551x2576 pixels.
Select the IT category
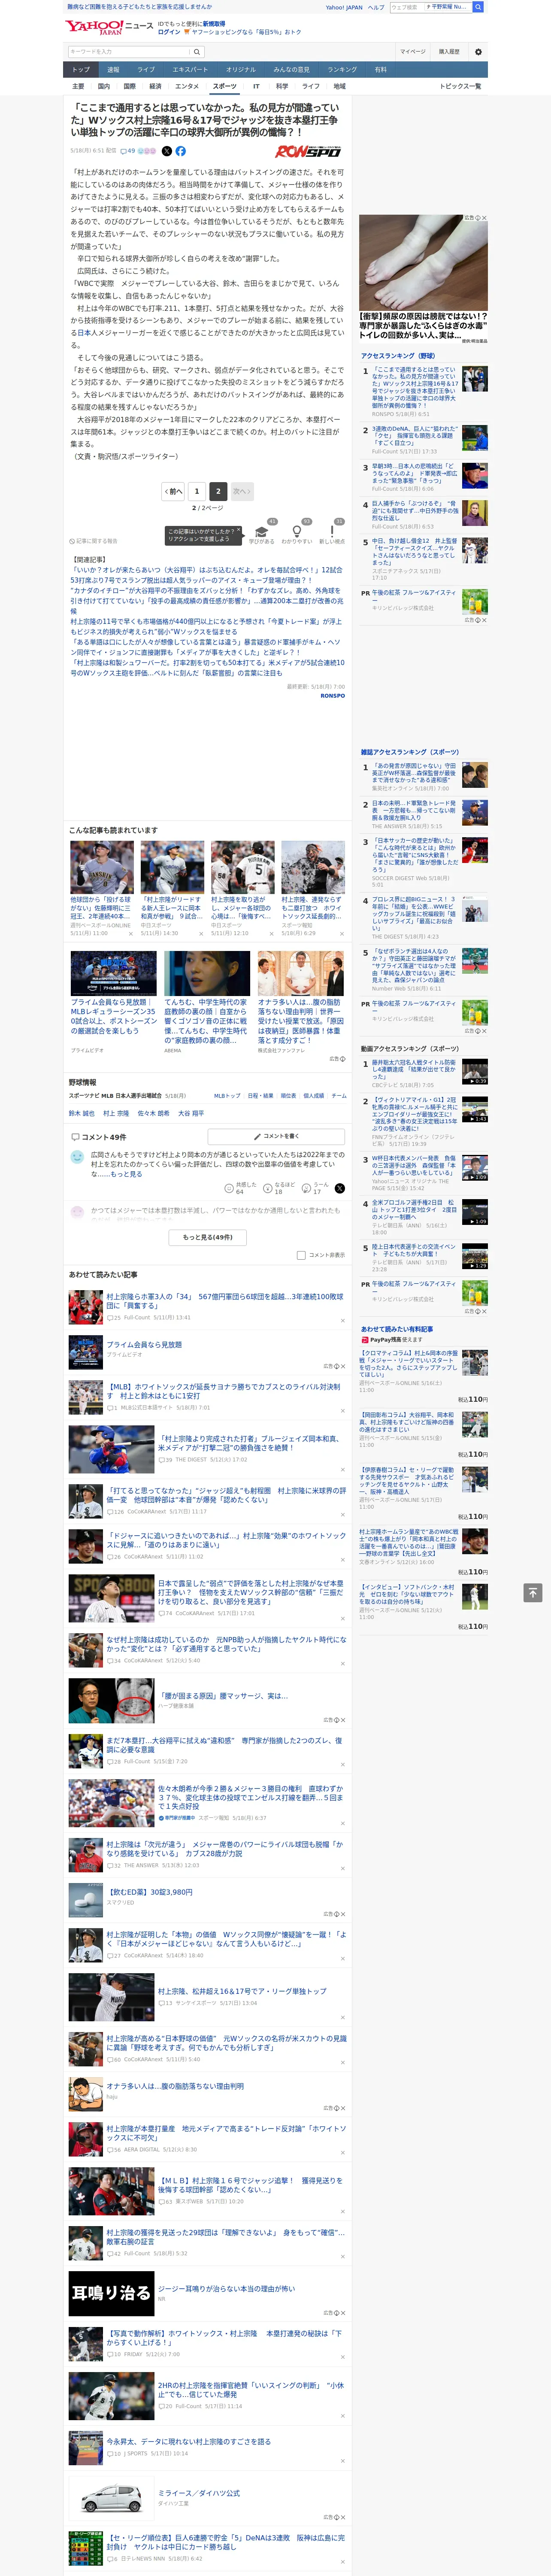click(x=256, y=86)
